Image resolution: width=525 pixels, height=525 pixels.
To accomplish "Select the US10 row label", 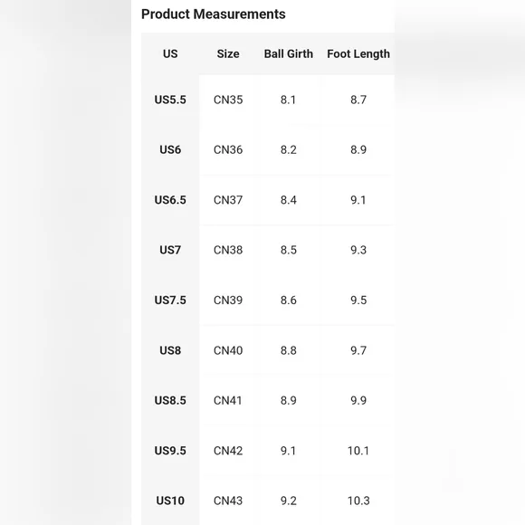I will tap(170, 501).
